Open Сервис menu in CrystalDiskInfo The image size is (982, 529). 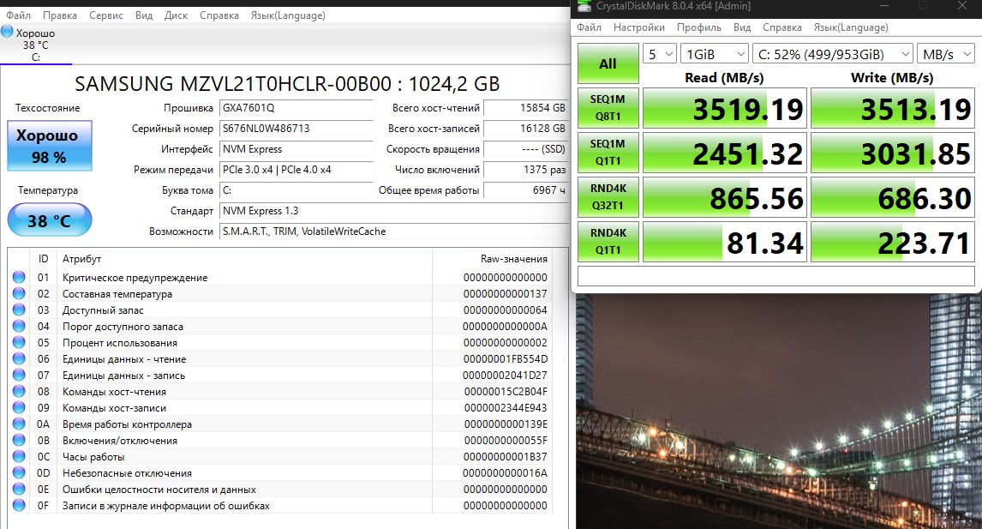tap(106, 15)
